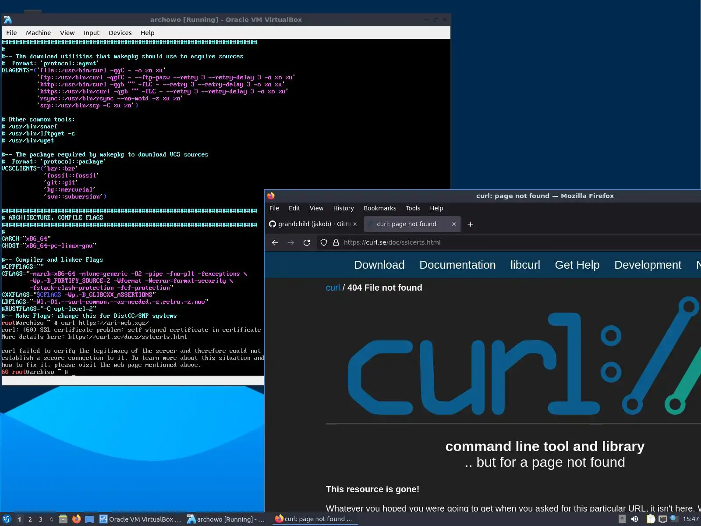Open the Bookmarks menu in Firefox
The width and height of the screenshot is (701, 526).
pyautogui.click(x=380, y=208)
